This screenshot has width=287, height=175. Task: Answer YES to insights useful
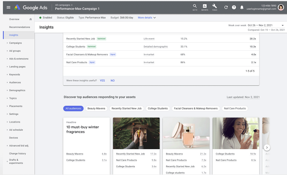coord(102,81)
